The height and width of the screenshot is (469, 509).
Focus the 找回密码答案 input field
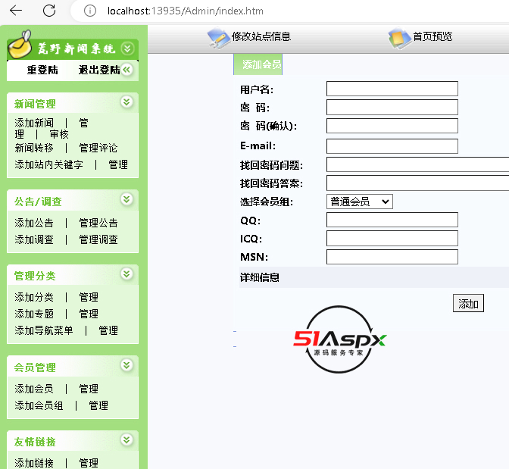pyautogui.click(x=418, y=183)
